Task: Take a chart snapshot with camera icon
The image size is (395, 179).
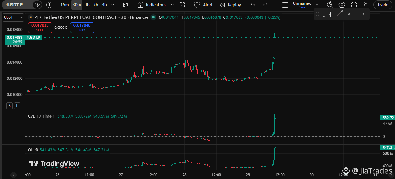Action: (x=366, y=5)
